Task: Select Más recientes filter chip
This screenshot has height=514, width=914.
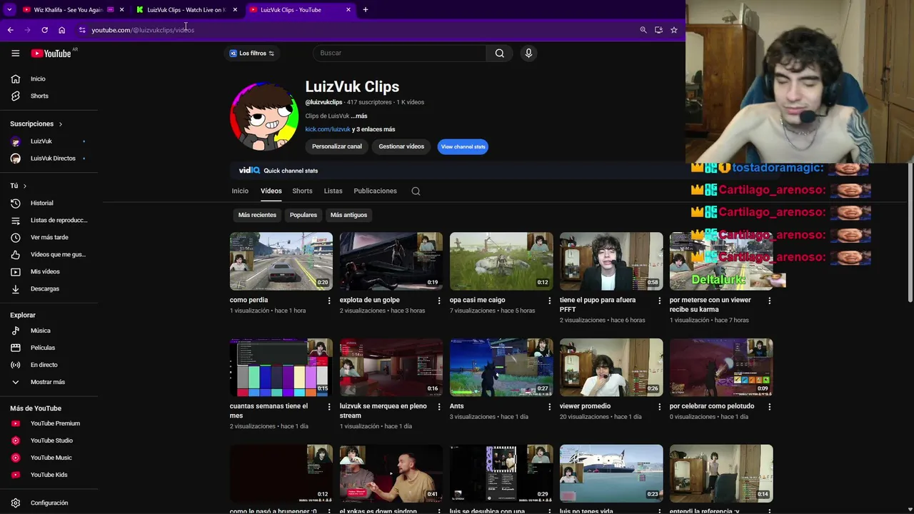Action: pyautogui.click(x=257, y=215)
